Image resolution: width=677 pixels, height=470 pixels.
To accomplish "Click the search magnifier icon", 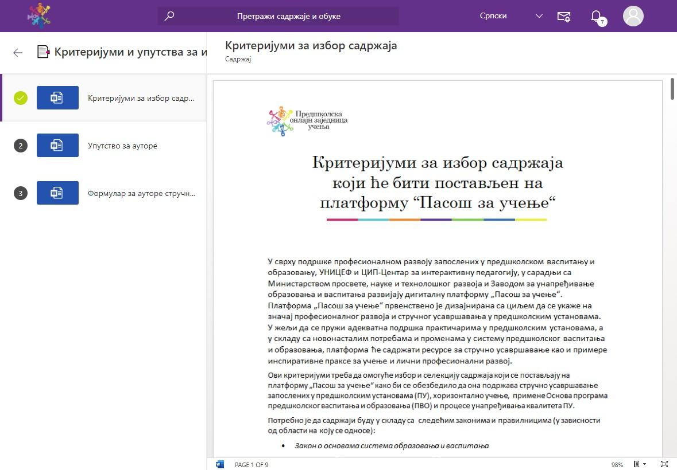I will click(x=169, y=16).
